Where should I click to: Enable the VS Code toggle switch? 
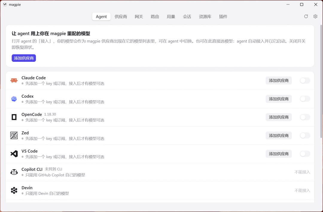(x=305, y=154)
